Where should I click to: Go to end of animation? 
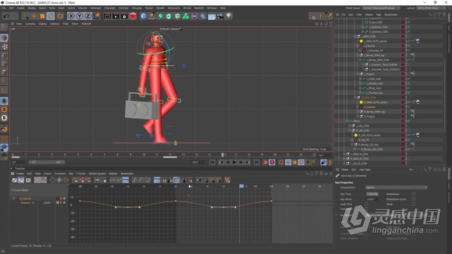[x=256, y=162]
